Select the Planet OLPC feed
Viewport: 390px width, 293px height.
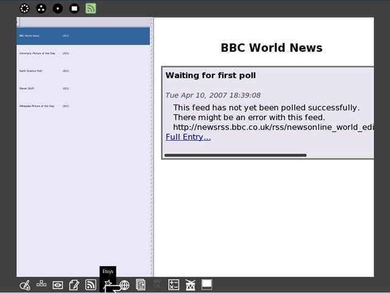[x=83, y=88]
